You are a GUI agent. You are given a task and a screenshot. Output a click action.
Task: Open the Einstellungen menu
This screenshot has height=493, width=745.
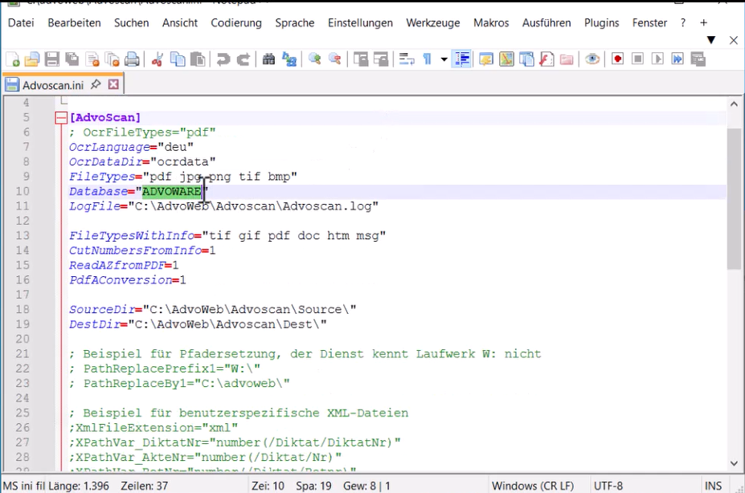pyautogui.click(x=360, y=22)
